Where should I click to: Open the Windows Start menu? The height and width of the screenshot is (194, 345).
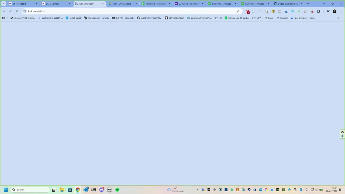6,190
